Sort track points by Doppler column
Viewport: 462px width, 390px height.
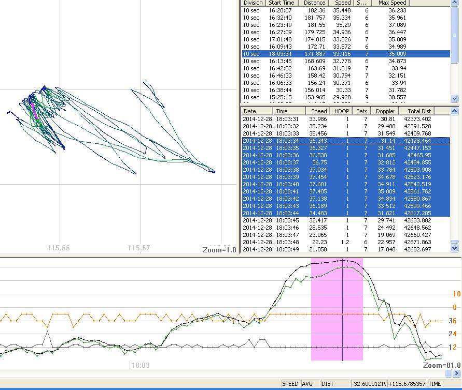point(385,111)
